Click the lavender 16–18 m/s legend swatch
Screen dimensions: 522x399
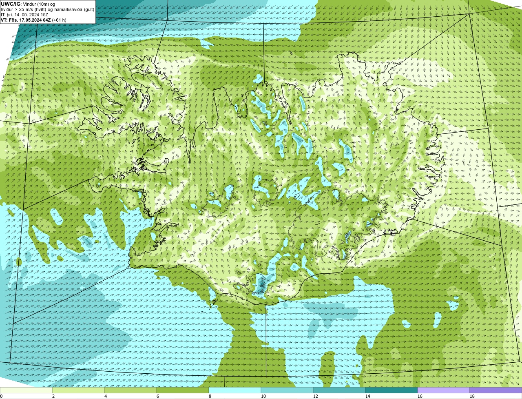tap(444, 390)
